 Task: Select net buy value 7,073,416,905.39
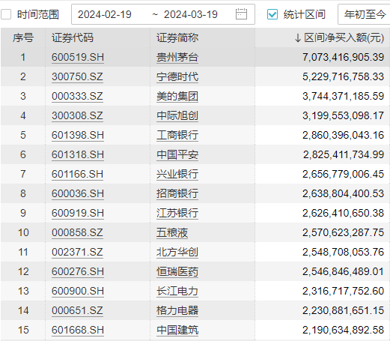tap(343, 57)
